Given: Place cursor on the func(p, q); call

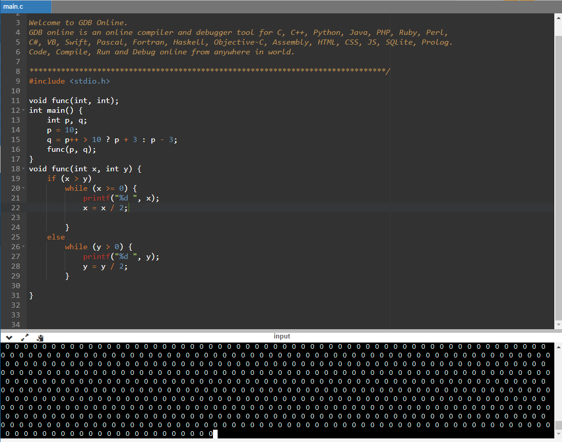Looking at the screenshot, I should (71, 149).
